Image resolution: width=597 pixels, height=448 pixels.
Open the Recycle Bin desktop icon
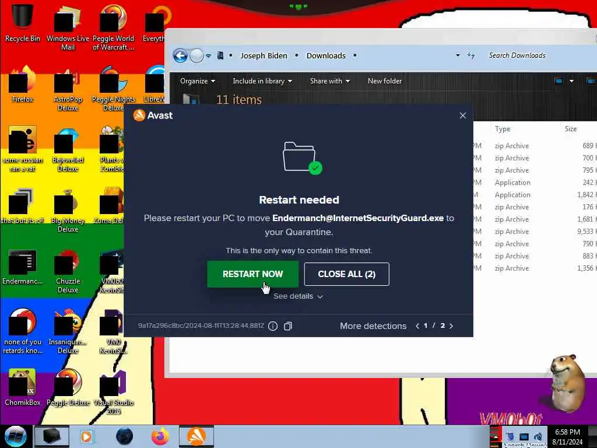point(22,23)
